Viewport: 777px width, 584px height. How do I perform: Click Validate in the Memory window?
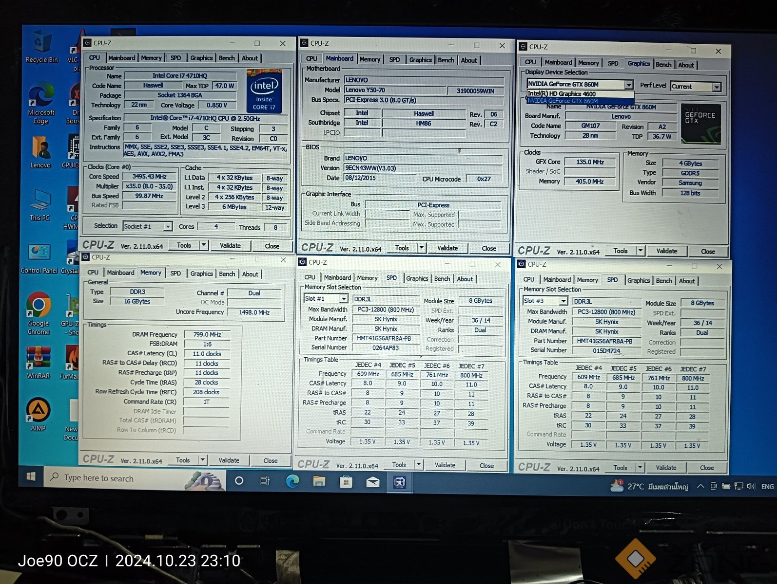(229, 460)
